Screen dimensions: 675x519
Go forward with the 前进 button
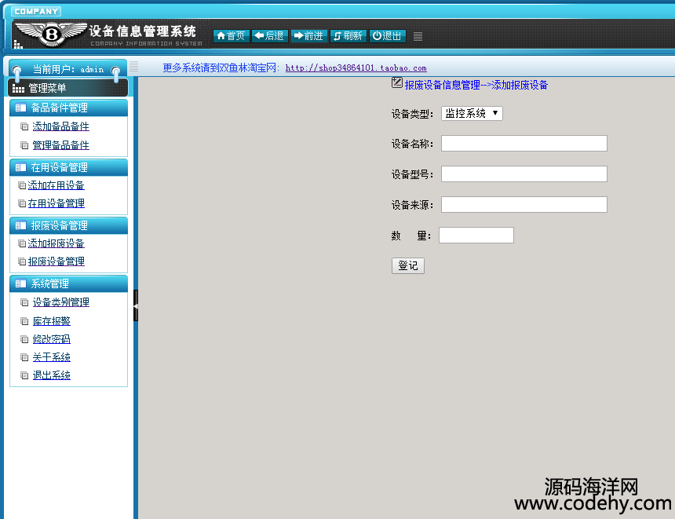tap(308, 35)
